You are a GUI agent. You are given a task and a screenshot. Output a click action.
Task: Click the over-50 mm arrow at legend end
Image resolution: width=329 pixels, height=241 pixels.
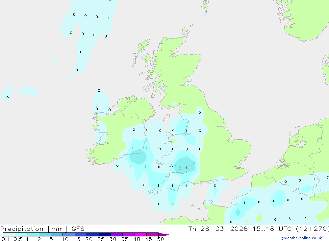tap(164, 235)
